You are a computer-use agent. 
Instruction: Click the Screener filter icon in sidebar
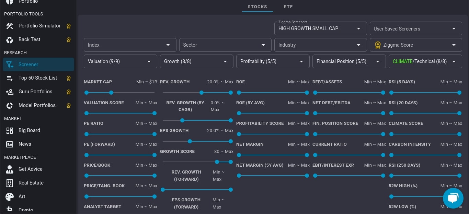(10, 64)
